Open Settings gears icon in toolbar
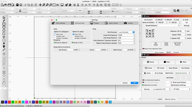The width and height of the screenshot is (192, 107). tap(67, 5)
